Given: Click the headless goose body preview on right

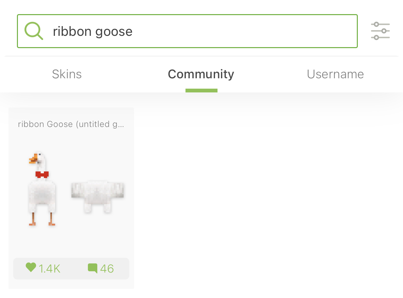Looking at the screenshot, I should click(x=98, y=196).
